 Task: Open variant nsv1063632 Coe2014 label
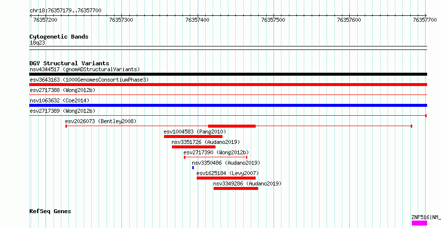click(59, 100)
